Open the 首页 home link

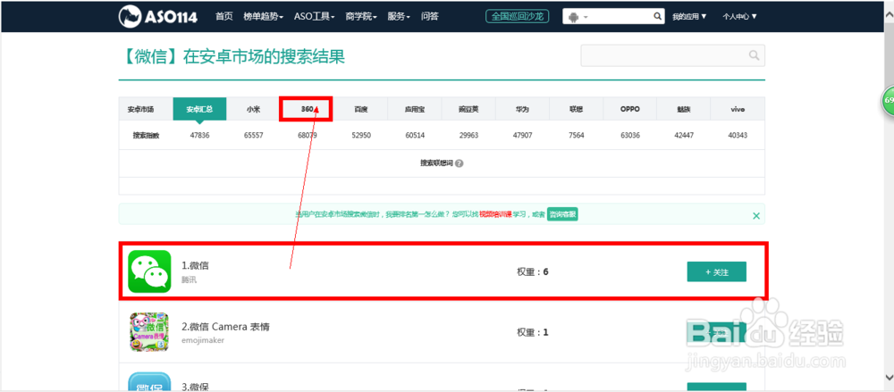click(224, 17)
